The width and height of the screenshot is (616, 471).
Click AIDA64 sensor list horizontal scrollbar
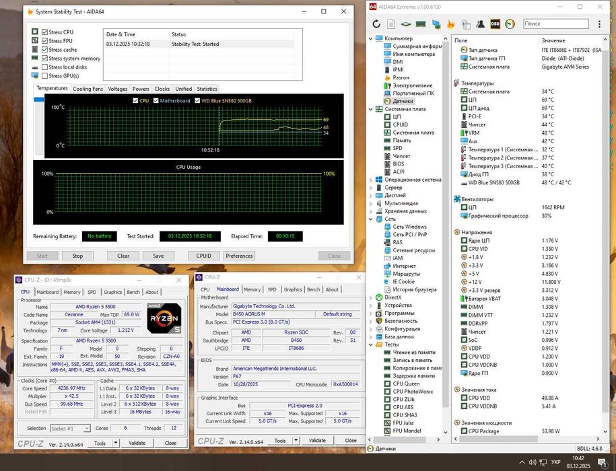pos(500,439)
